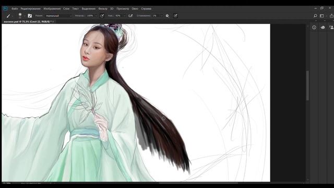Edit the flow 92% field
Viewport: 334px width, 188px height.
tap(119, 16)
